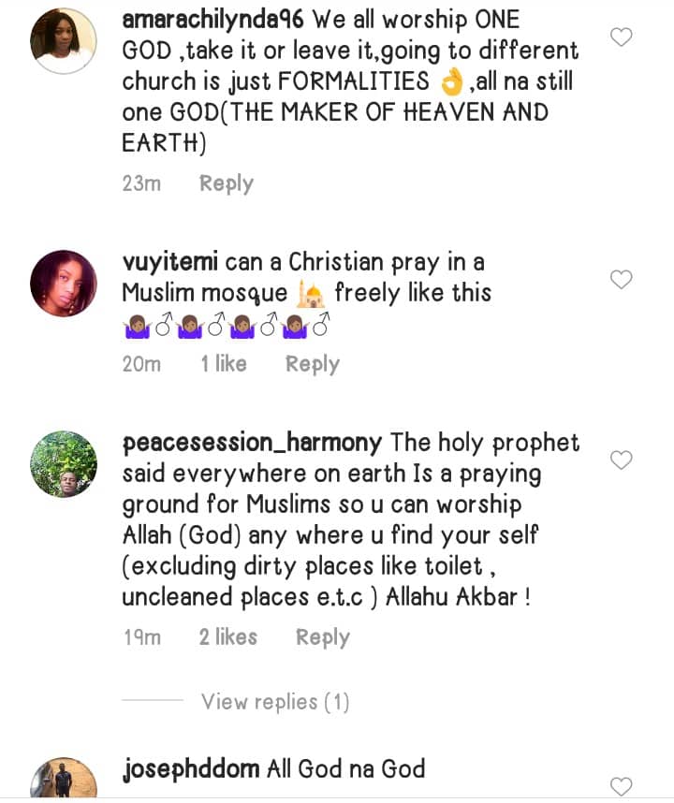Screen dimensions: 674x803
Task: Click the 23m timestamp on first comment
Action: (141, 183)
